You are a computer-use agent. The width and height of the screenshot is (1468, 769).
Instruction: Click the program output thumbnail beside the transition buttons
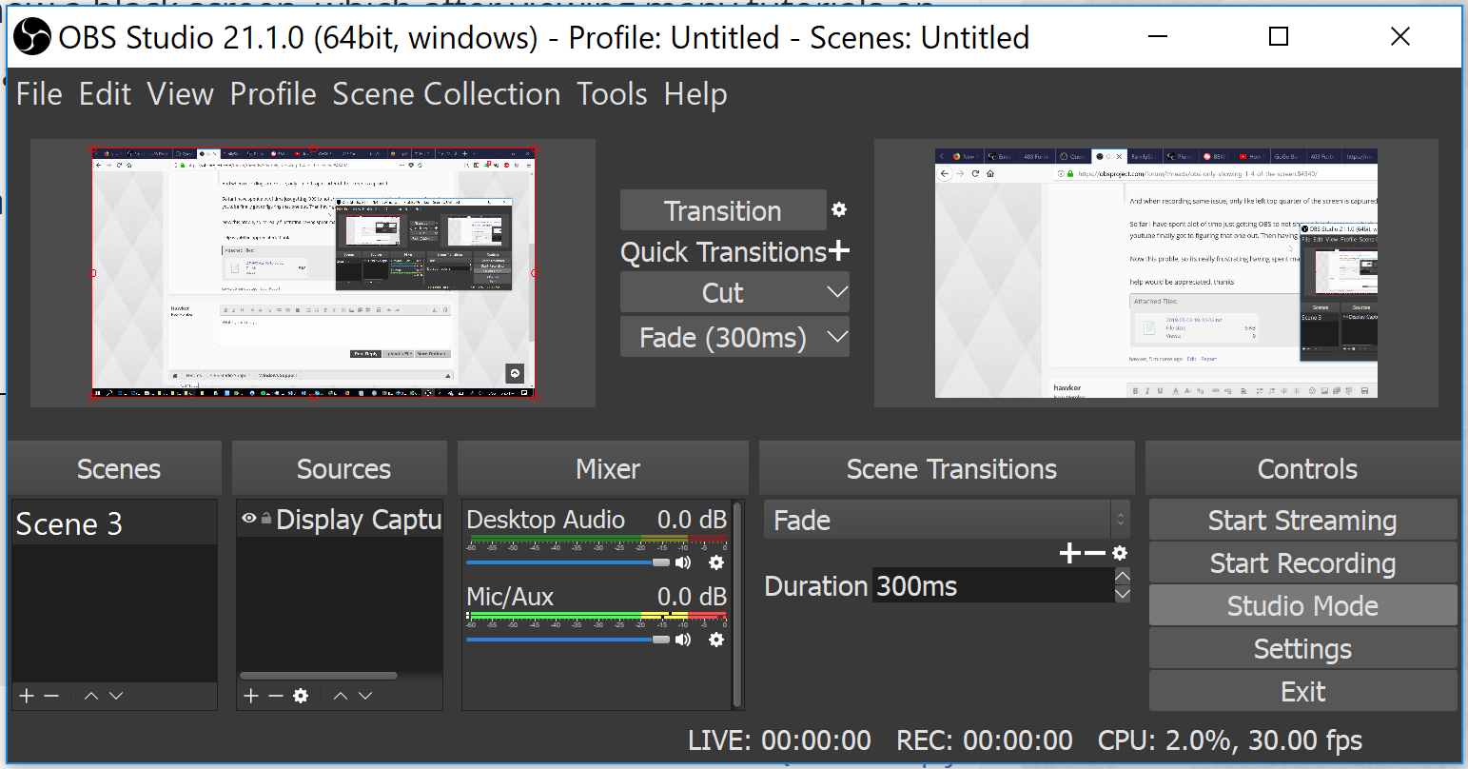pos(1156,273)
